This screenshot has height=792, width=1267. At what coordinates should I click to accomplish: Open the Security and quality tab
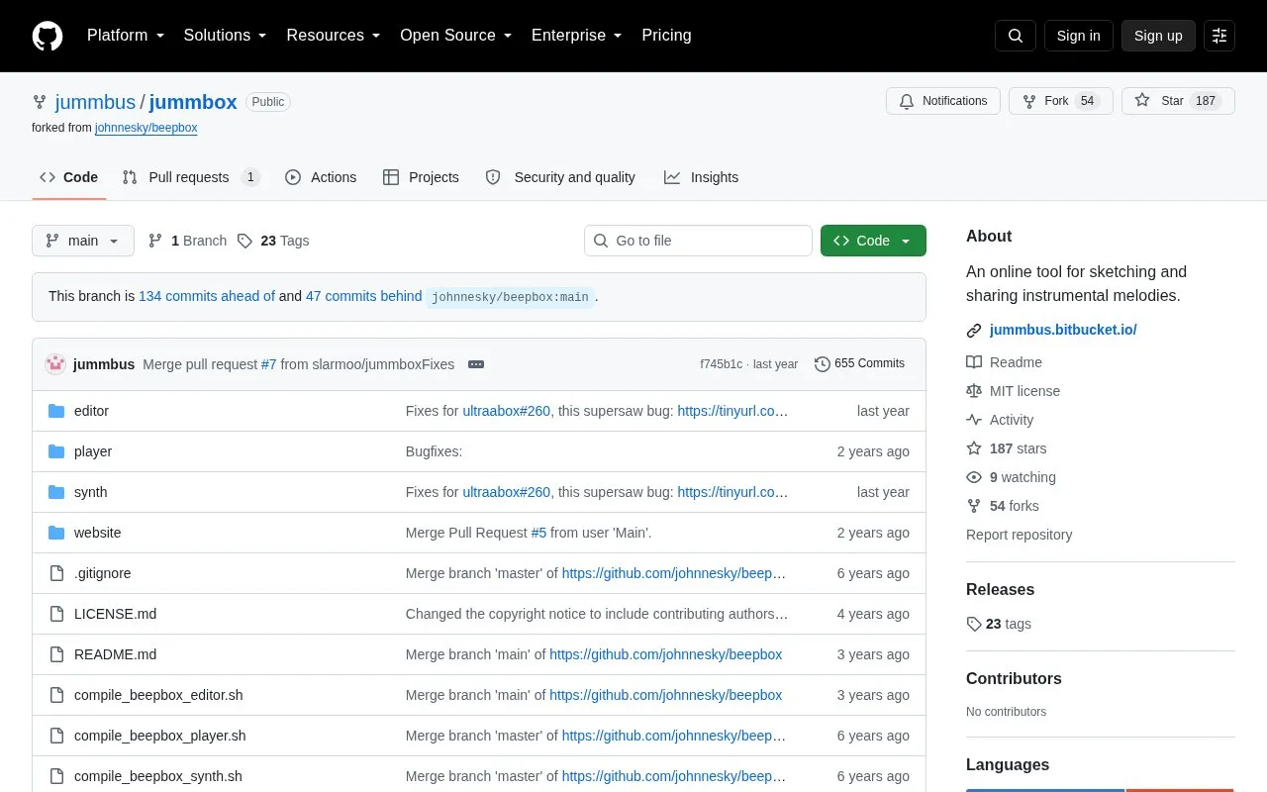[561, 177]
